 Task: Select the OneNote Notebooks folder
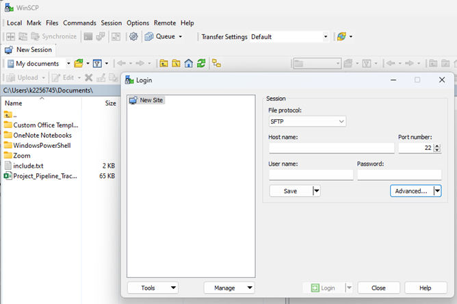click(38, 136)
